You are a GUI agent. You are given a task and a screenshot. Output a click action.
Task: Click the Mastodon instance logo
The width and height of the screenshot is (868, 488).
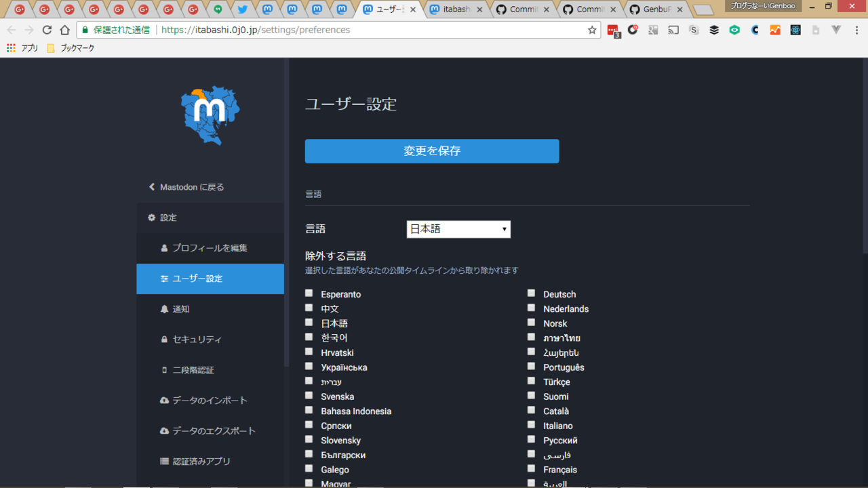tap(210, 115)
